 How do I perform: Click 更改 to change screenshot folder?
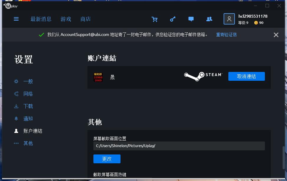[107, 159]
